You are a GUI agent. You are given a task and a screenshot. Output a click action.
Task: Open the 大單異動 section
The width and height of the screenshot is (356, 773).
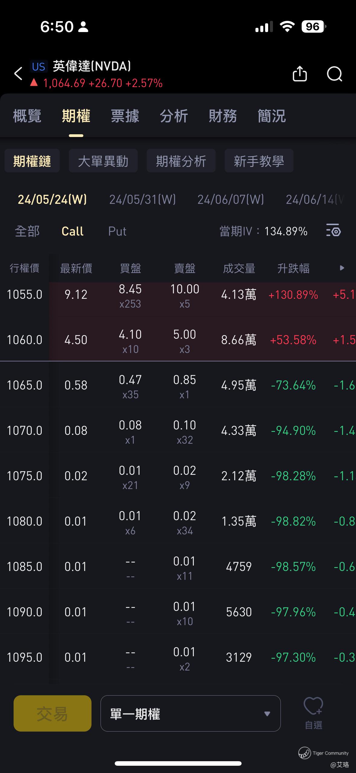(103, 161)
